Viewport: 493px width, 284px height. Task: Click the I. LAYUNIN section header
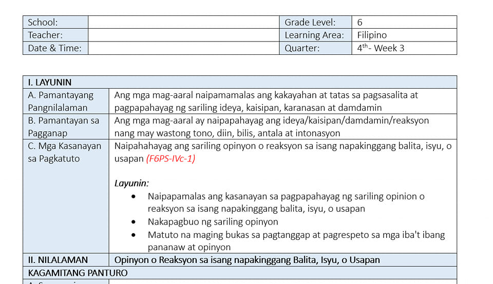[x=50, y=82]
